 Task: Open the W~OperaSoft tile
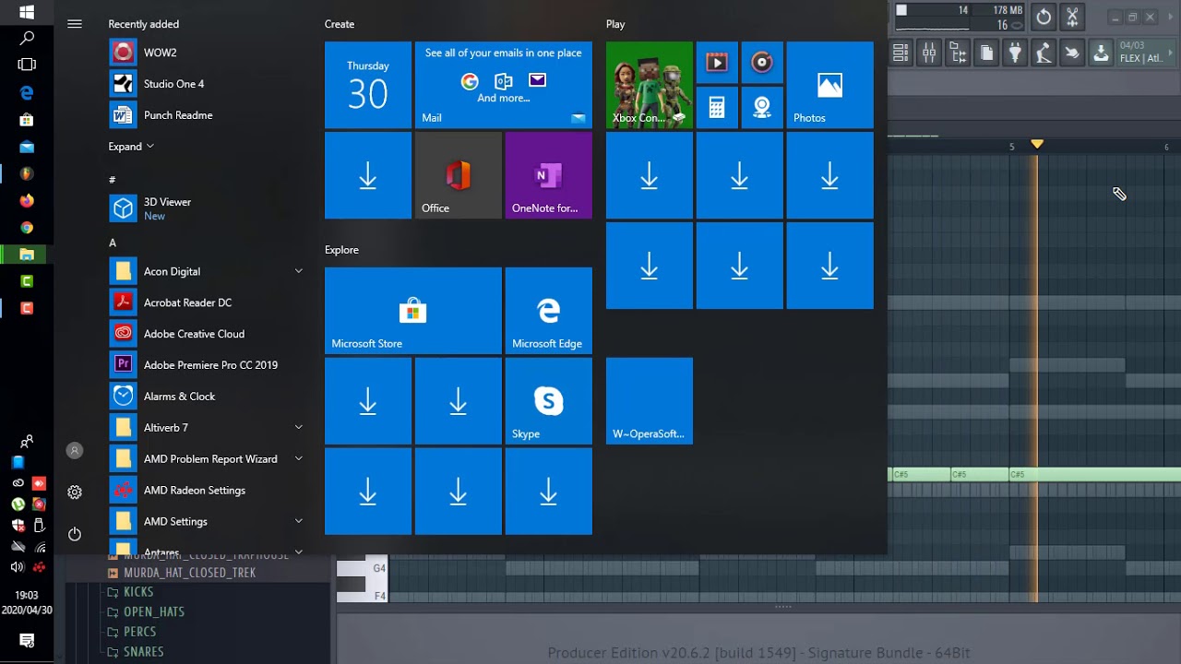pos(650,401)
